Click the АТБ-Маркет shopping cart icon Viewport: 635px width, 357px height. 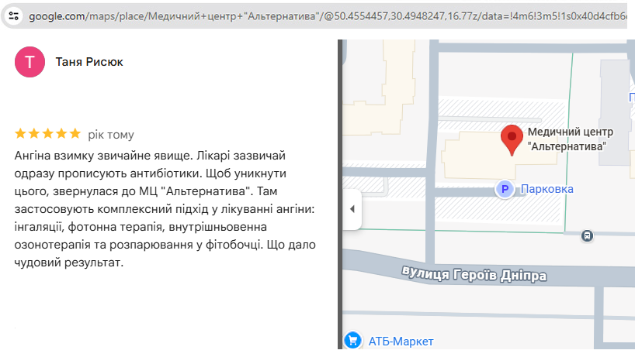tap(352, 341)
